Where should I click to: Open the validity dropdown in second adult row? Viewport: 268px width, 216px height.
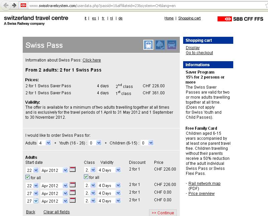click(x=109, y=185)
